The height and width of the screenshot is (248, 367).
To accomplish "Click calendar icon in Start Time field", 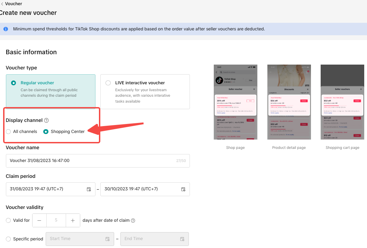I will (x=108, y=239).
